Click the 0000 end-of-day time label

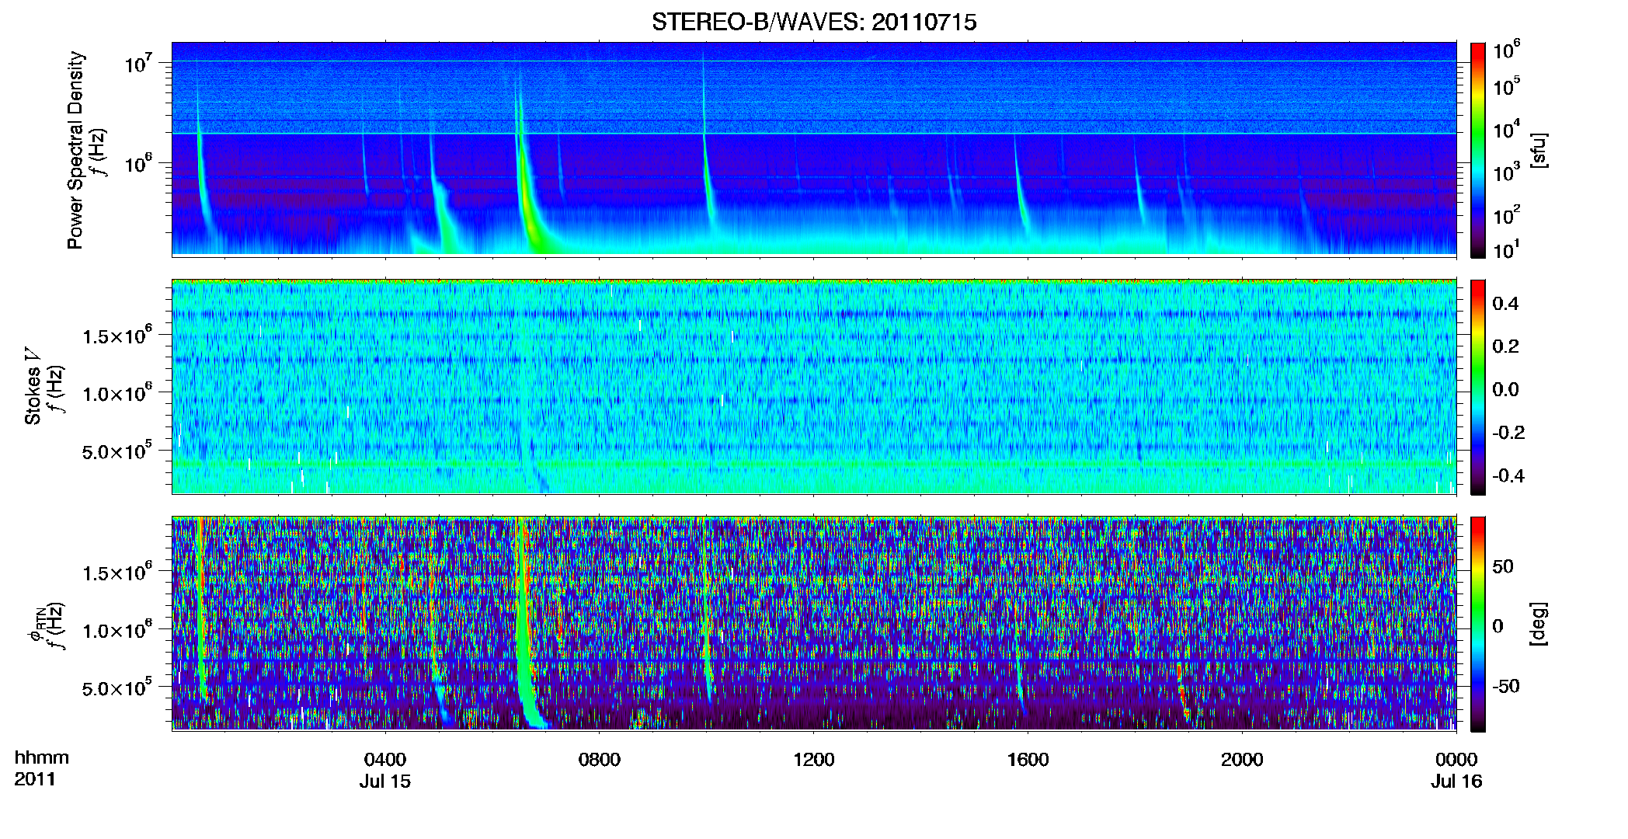coord(1456,759)
